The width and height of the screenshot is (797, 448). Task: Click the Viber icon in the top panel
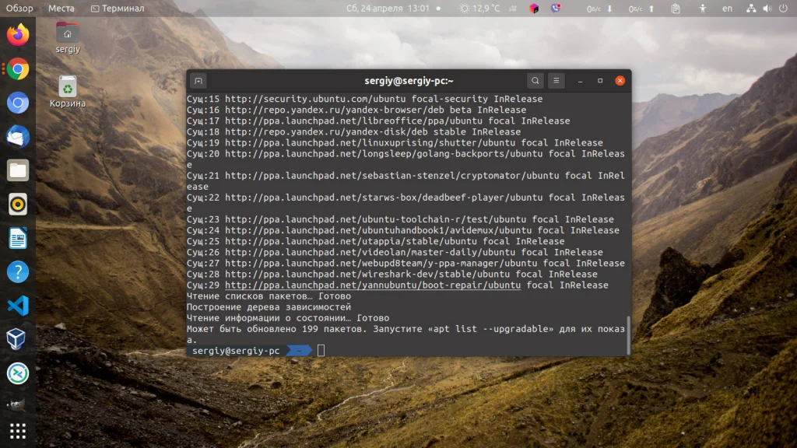(x=555, y=8)
